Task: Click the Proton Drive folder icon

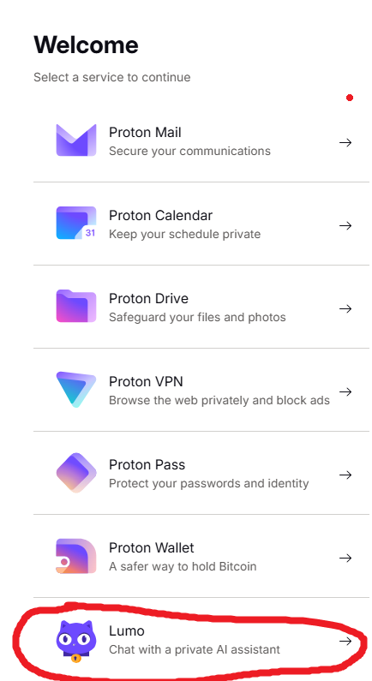Action: [x=76, y=306]
